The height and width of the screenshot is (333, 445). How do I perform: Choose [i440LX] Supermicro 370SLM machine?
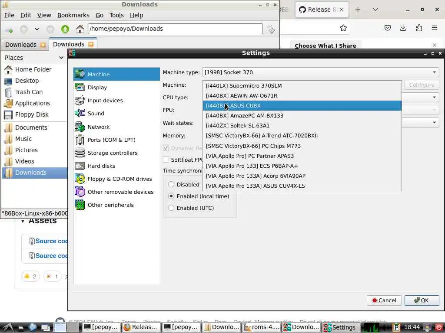pyautogui.click(x=302, y=85)
